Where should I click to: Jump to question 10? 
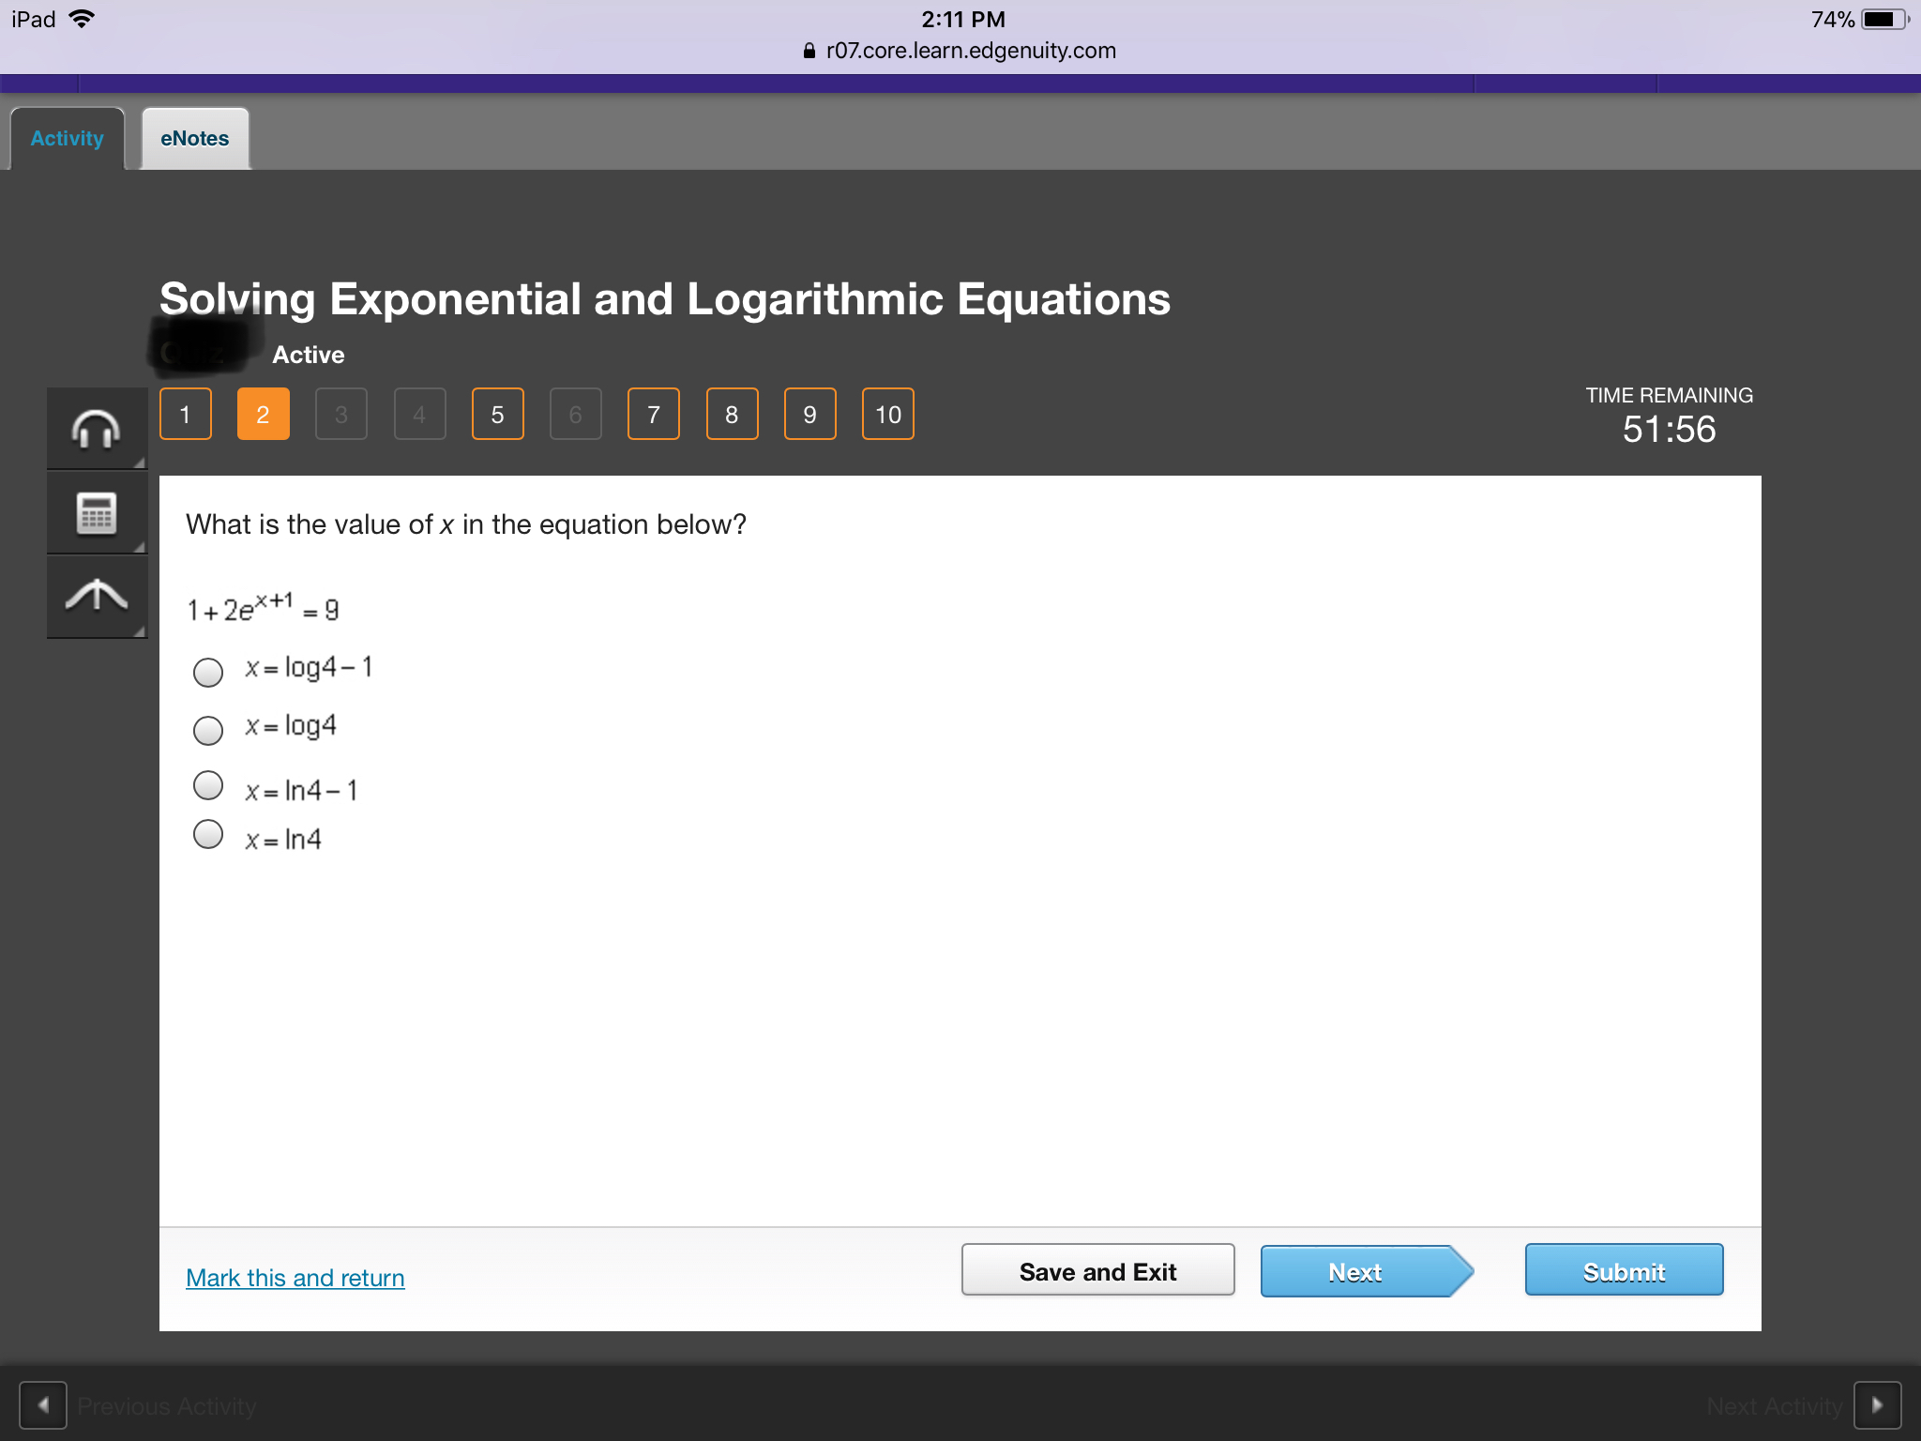(x=887, y=414)
